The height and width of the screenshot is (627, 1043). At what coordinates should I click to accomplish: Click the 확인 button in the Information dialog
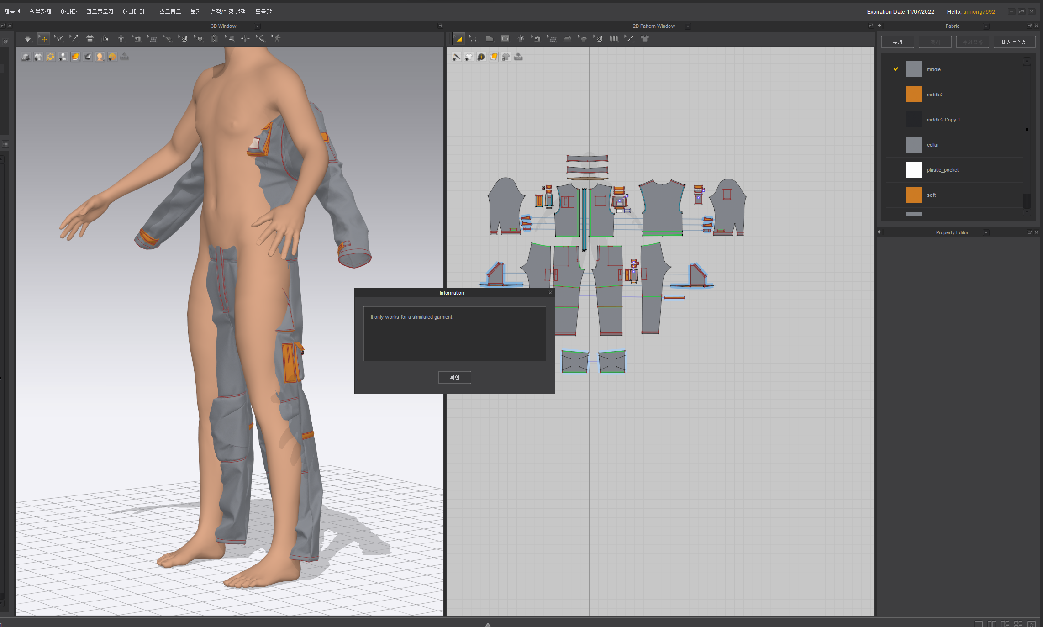point(454,377)
